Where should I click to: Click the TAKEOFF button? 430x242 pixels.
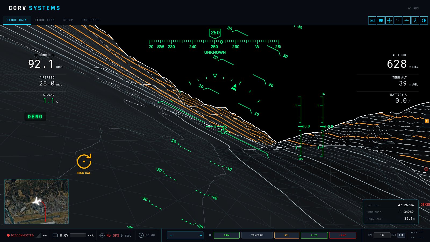click(x=257, y=235)
